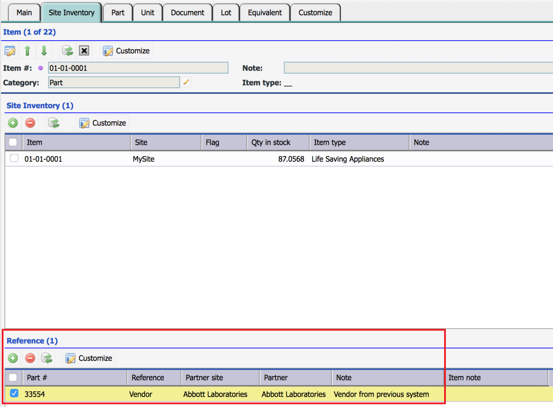This screenshot has height=407, width=553.
Task: Click Customize in the Item toolbar
Action: [x=126, y=51]
